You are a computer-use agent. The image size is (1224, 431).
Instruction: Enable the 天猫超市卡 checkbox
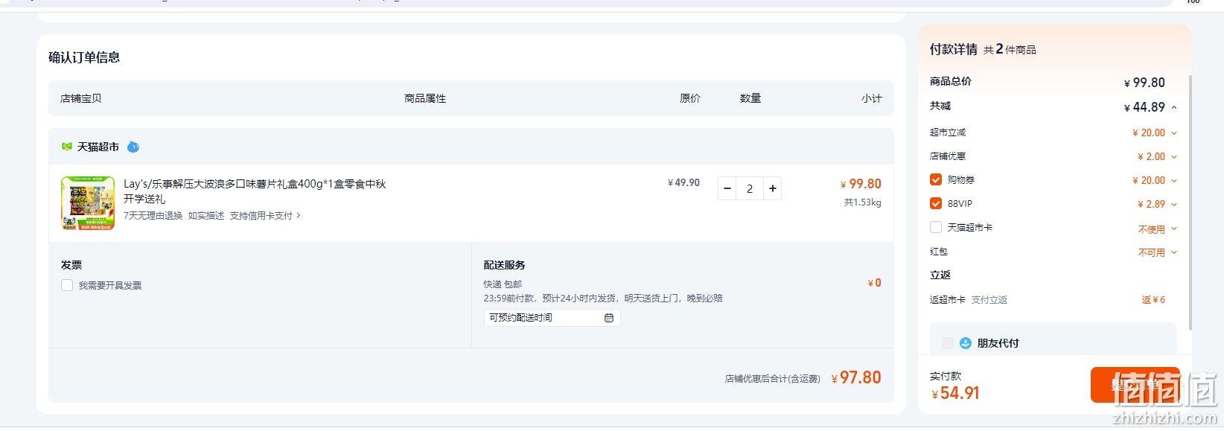click(936, 228)
